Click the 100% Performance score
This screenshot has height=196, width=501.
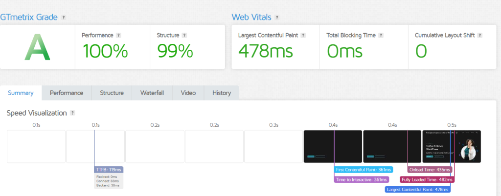pyautogui.click(x=105, y=51)
